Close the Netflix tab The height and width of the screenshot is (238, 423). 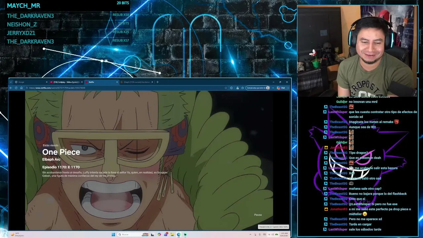[x=117, y=82]
